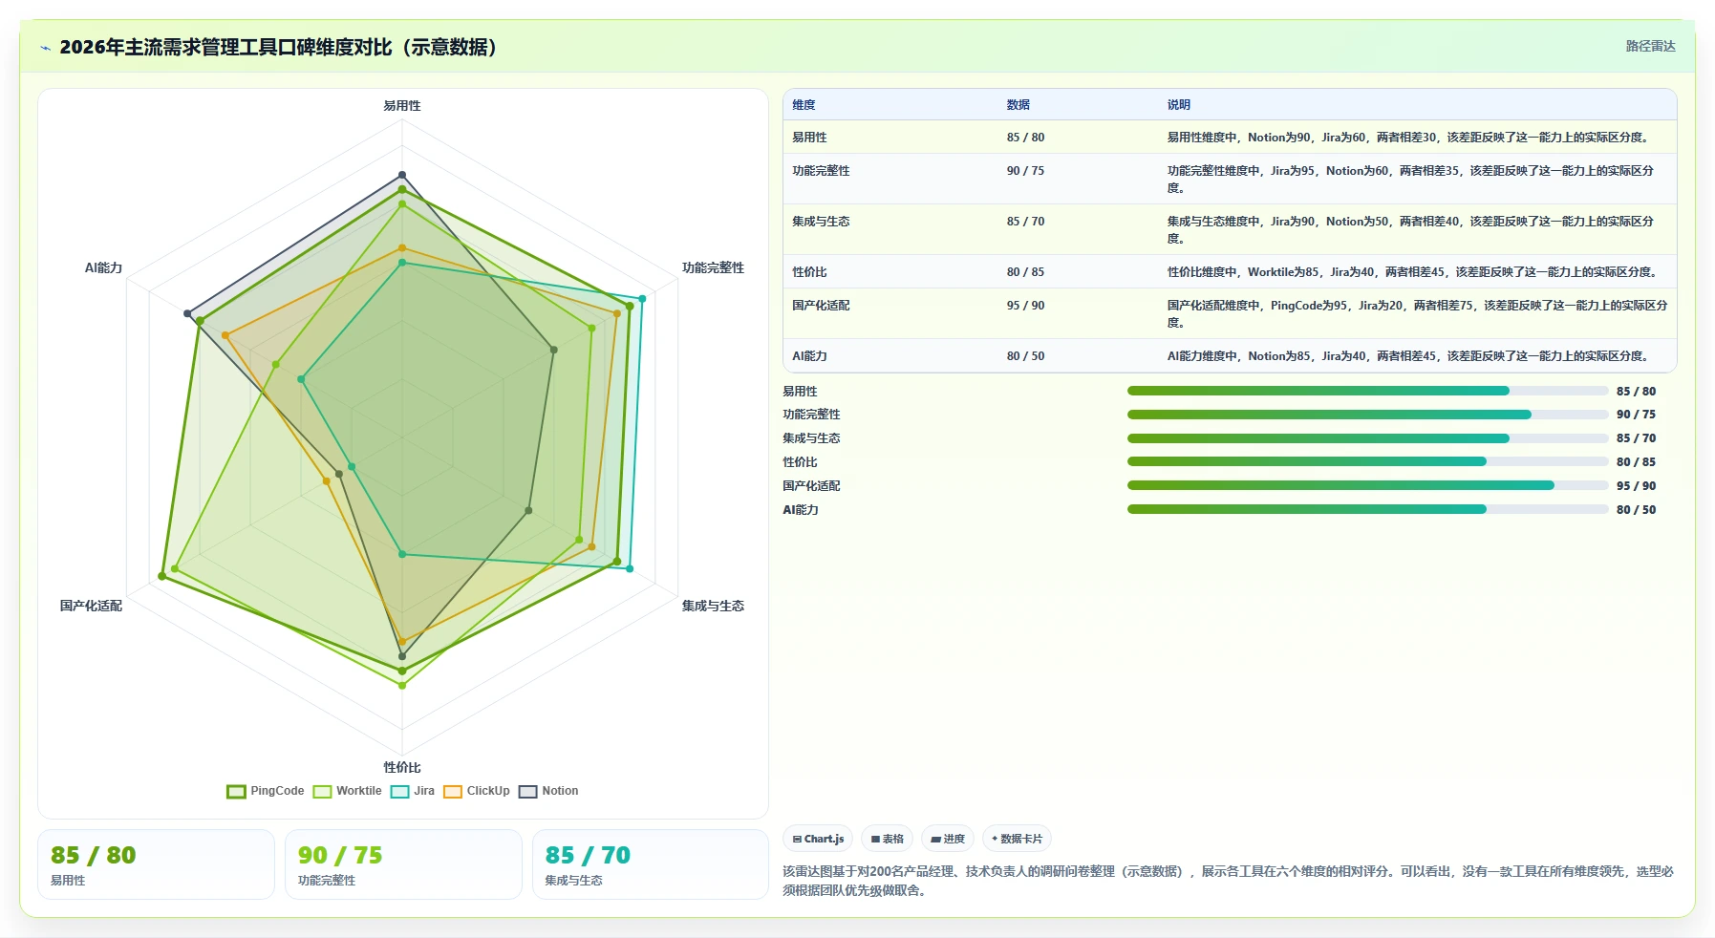This screenshot has height=938, width=1715.
Task: Toggle Worktile series in chart legend
Action: click(x=348, y=791)
